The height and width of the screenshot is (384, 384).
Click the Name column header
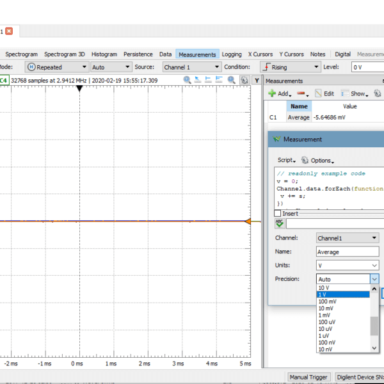point(299,106)
